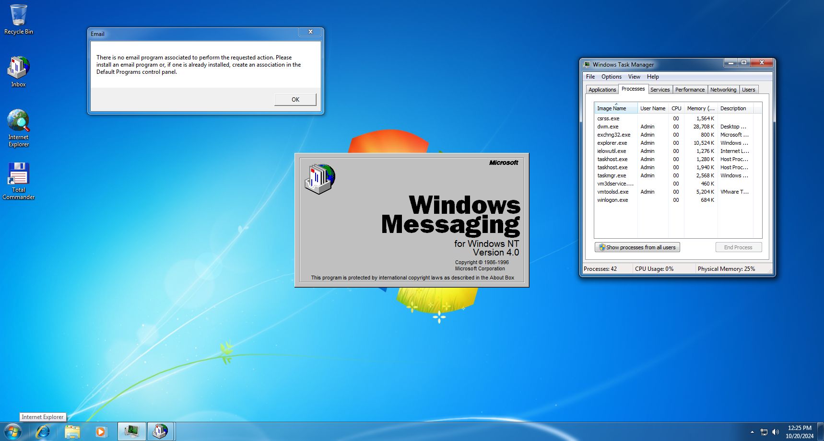Image resolution: width=824 pixels, height=441 pixels.
Task: Select the taskhost.exe row using 1,940 K
Action: (674, 167)
